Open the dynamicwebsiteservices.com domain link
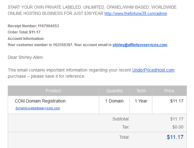Screen dimensions: 194x148 coord(38,108)
